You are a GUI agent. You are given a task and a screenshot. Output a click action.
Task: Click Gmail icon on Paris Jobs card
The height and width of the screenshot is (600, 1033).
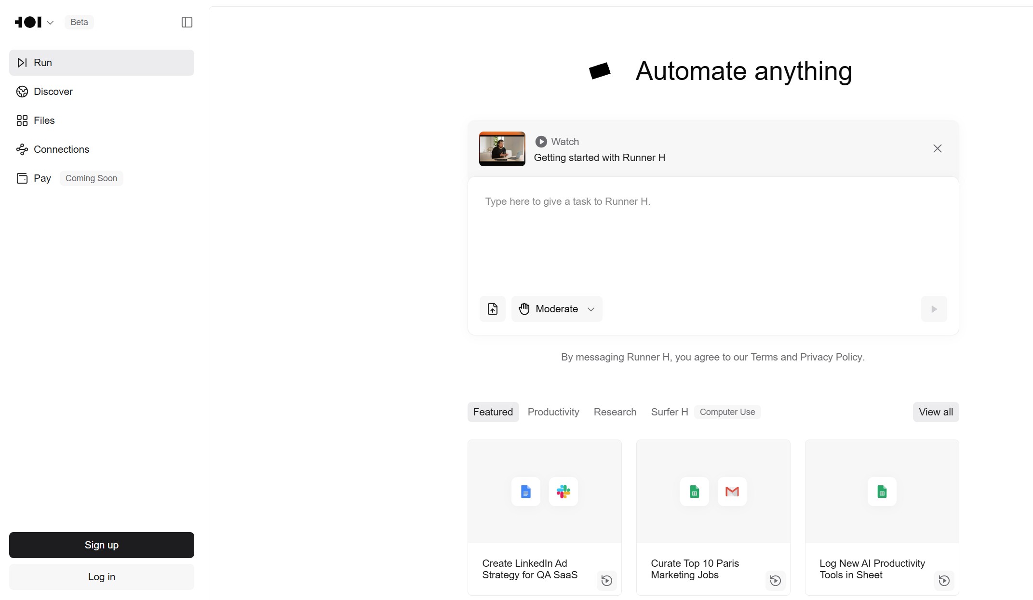732,492
